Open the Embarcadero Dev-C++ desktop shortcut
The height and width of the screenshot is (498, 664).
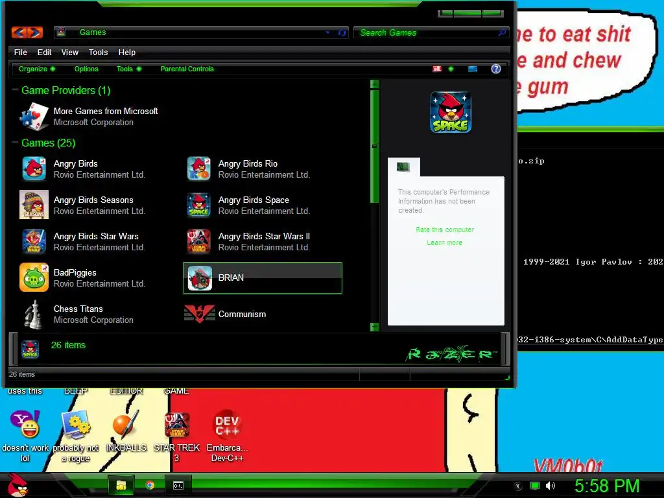click(228, 436)
